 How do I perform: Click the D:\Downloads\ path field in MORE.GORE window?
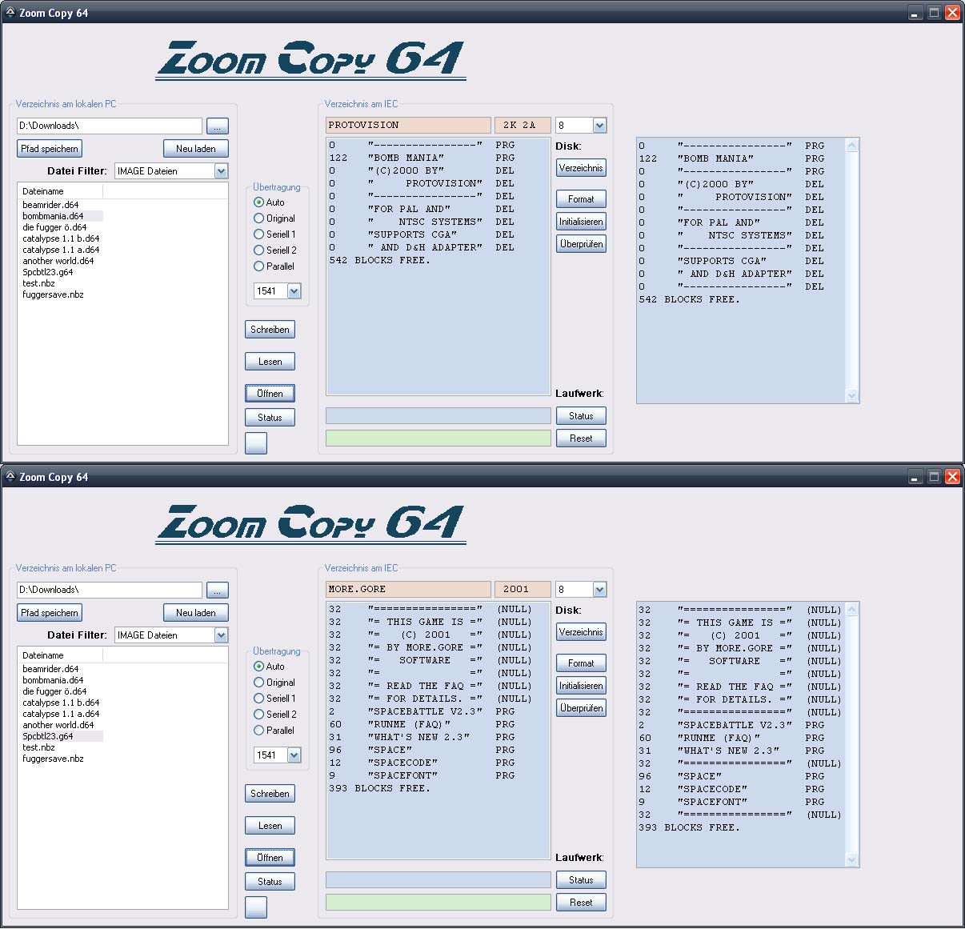[x=109, y=590]
